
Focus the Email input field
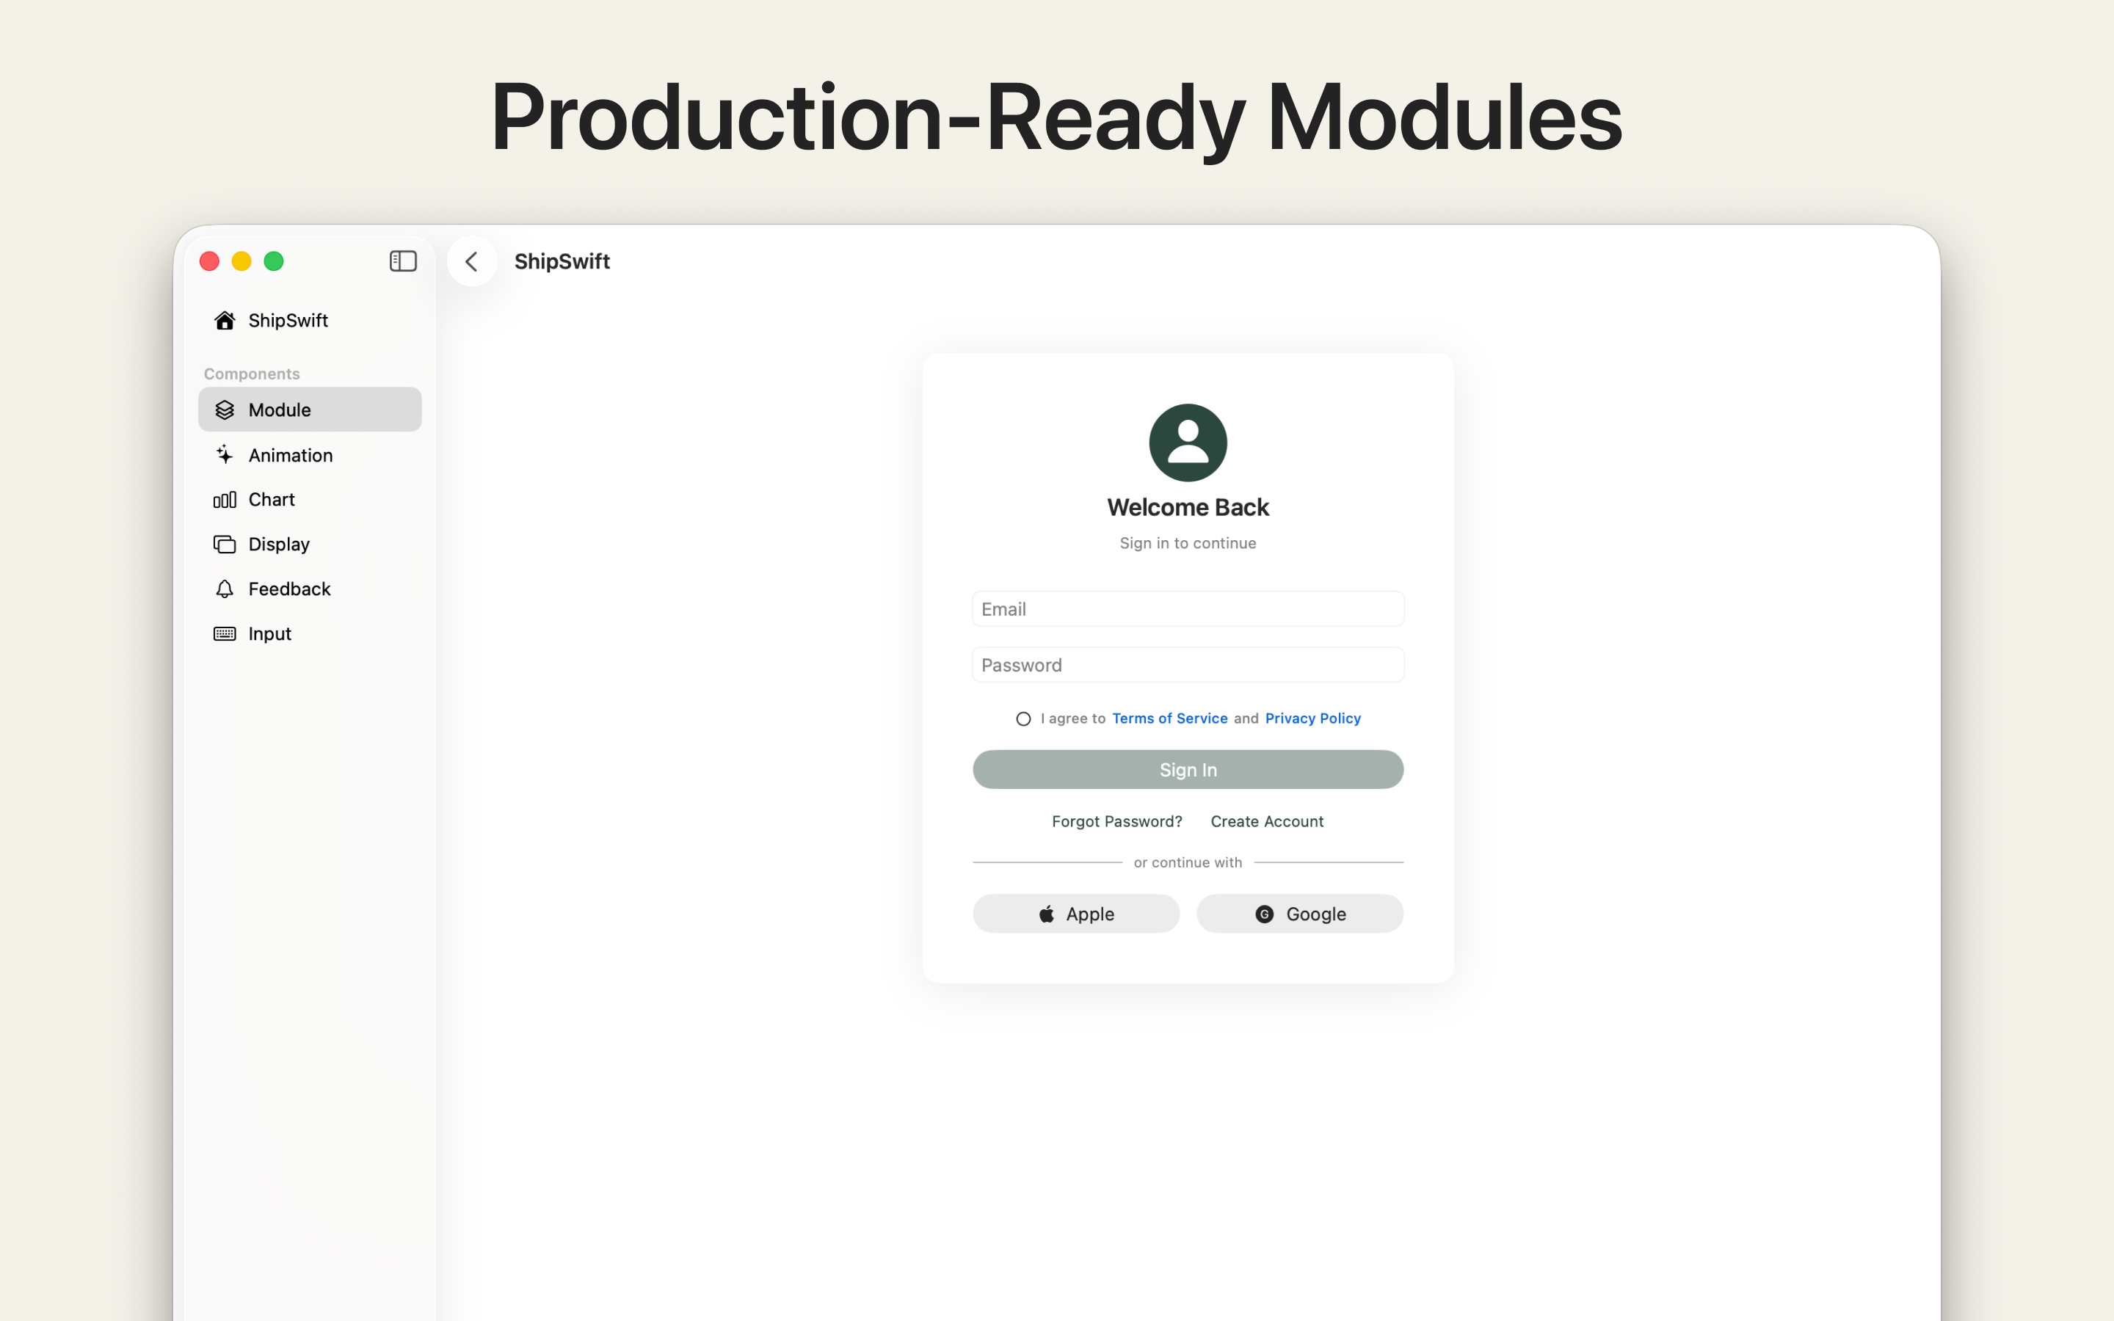tap(1188, 609)
